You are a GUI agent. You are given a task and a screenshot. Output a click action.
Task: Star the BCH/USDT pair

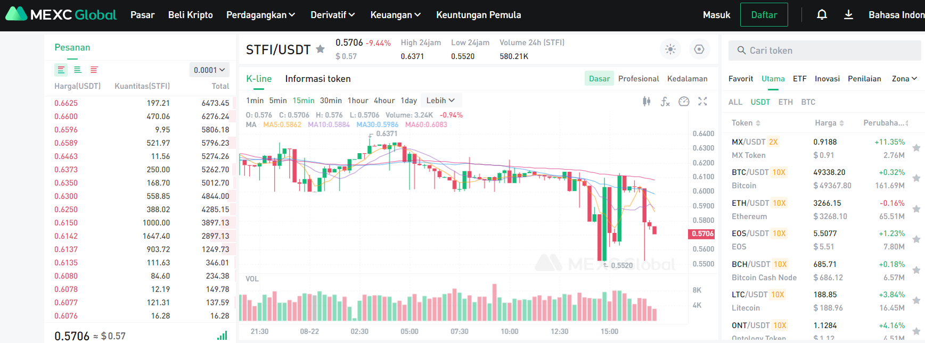pyautogui.click(x=916, y=270)
